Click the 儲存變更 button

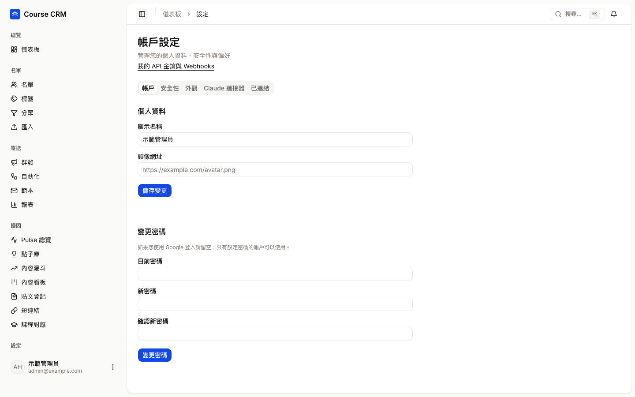click(x=155, y=191)
